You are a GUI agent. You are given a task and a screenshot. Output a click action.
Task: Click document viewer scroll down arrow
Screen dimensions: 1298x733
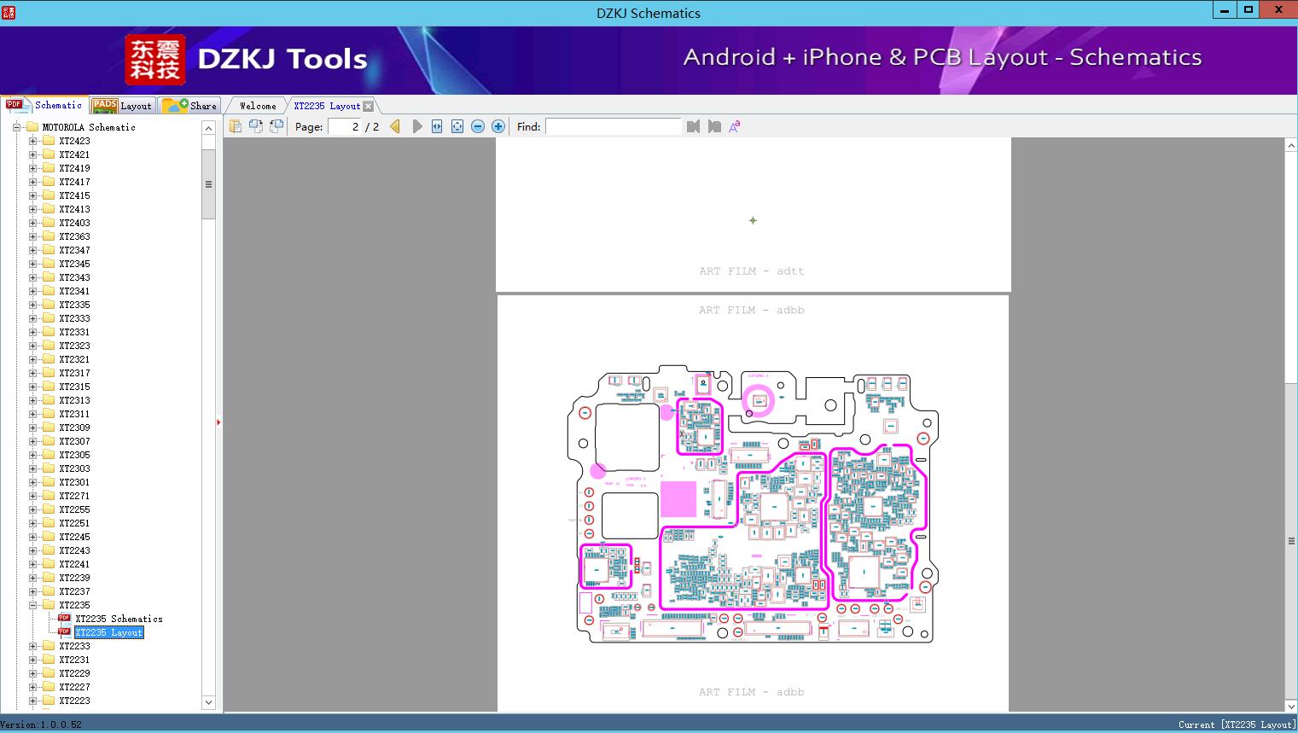(1291, 705)
